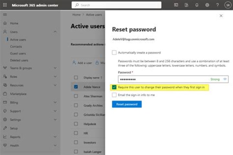Toggle the hamburger navigation menu
Image resolution: width=233 pixels, height=155 pixels.
tap(5, 15)
